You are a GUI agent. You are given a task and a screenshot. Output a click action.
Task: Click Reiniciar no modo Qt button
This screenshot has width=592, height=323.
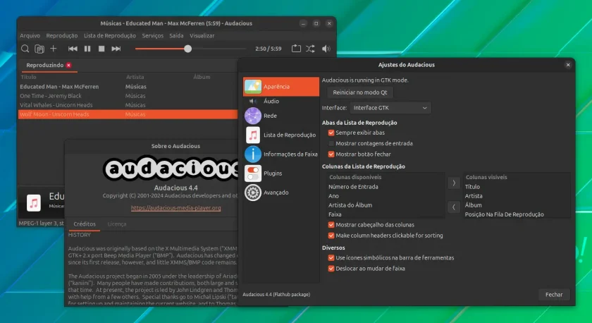[x=360, y=92]
